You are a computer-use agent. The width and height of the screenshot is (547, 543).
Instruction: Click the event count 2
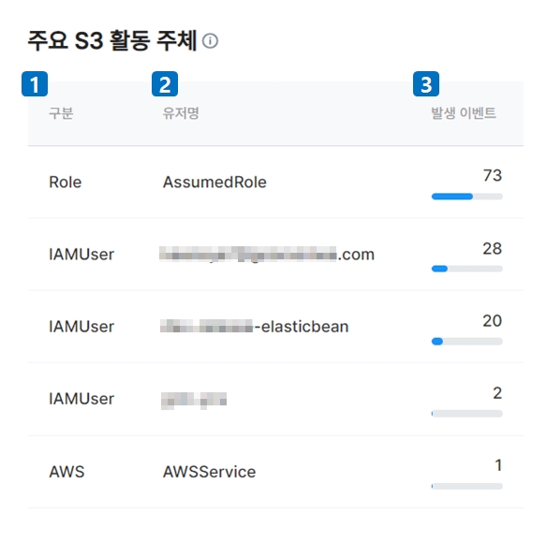[497, 393]
